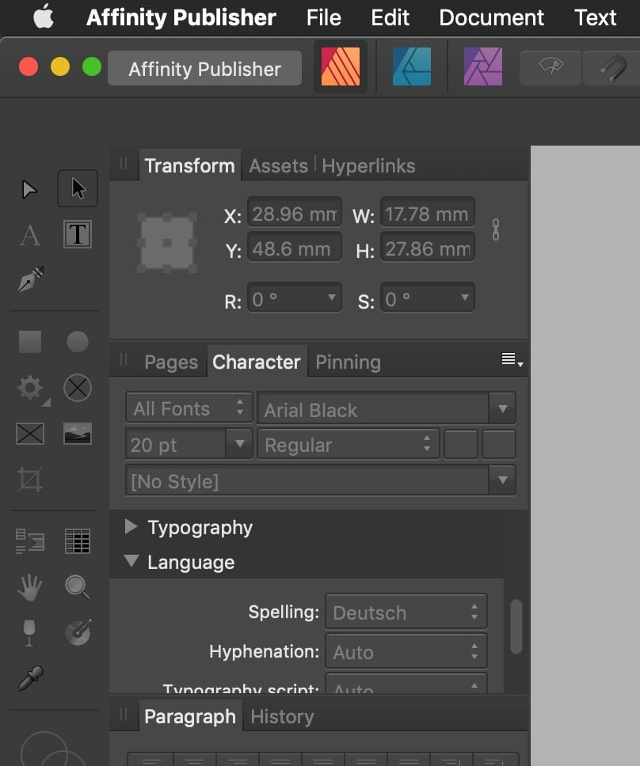
Task: Toggle the width-height aspect ratio lock
Action: [496, 230]
